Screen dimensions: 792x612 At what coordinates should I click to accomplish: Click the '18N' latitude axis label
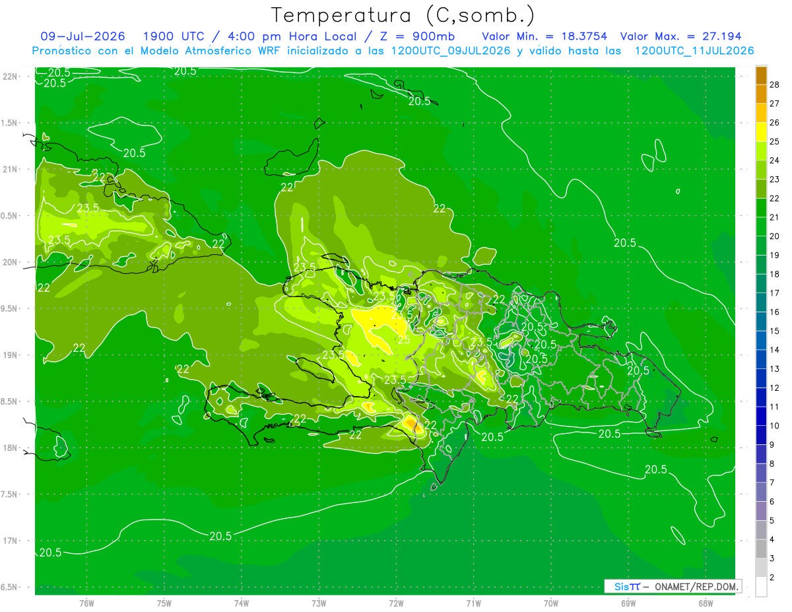point(11,448)
